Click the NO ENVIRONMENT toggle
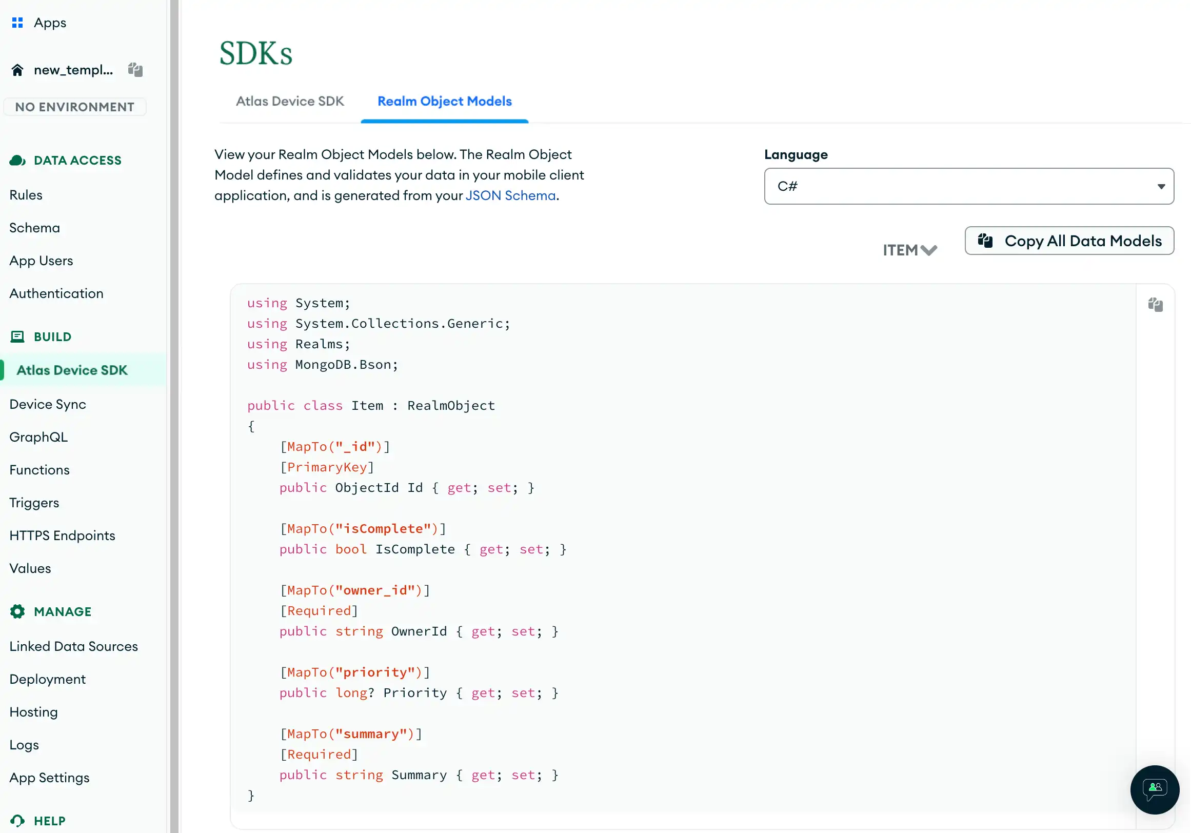Screen dimensions: 1191x833 [74, 106]
